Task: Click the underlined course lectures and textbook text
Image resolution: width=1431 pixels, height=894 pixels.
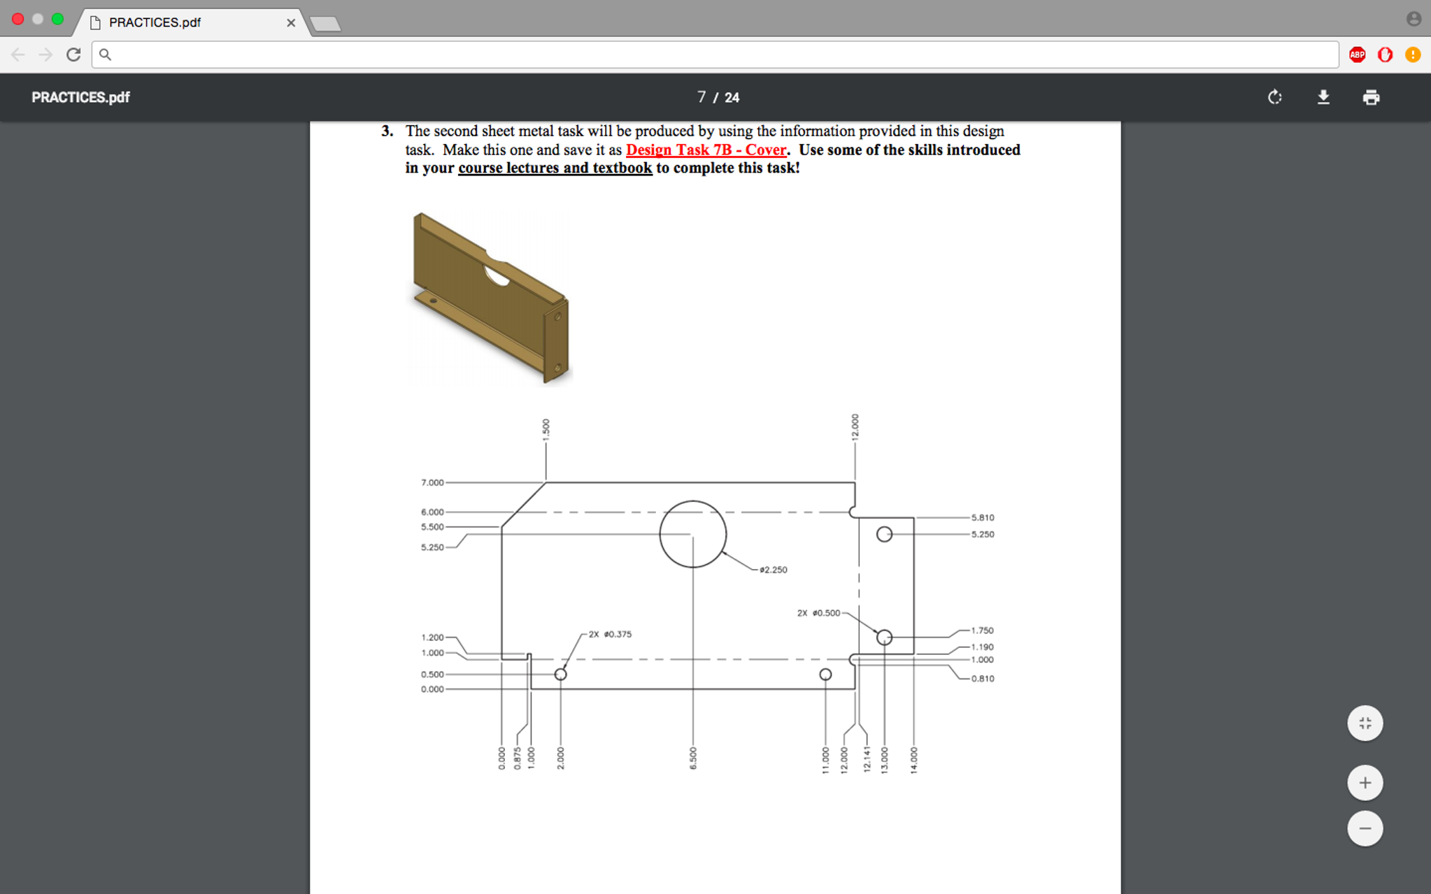Action: tap(555, 168)
